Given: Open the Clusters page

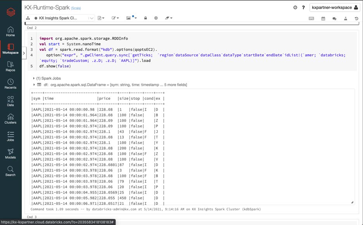Looking at the screenshot, I should (10, 119).
